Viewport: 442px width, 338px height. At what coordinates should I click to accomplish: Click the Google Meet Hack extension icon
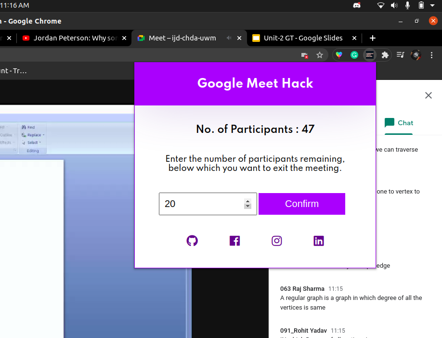370,55
